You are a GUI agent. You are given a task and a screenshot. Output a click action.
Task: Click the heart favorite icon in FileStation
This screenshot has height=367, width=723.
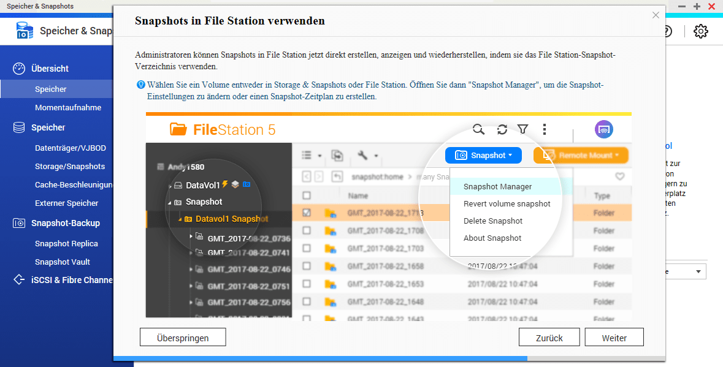(x=620, y=176)
